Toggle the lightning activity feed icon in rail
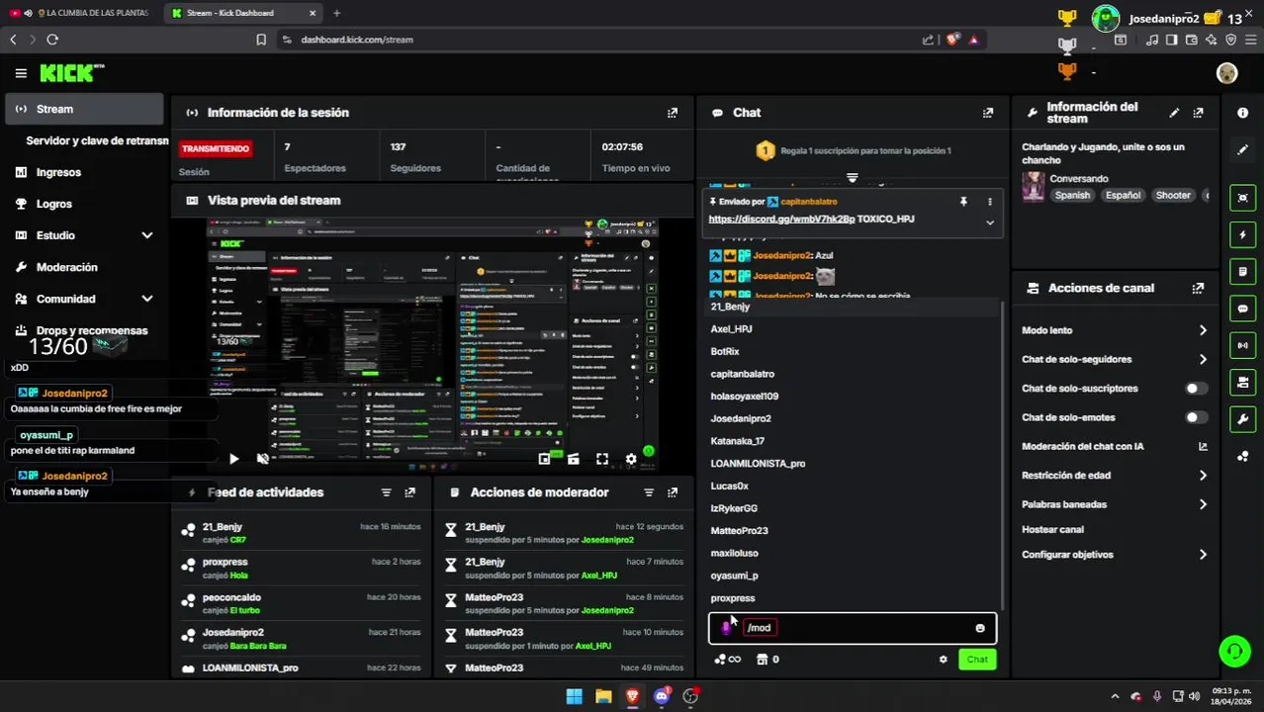1264x712 pixels. [1243, 234]
